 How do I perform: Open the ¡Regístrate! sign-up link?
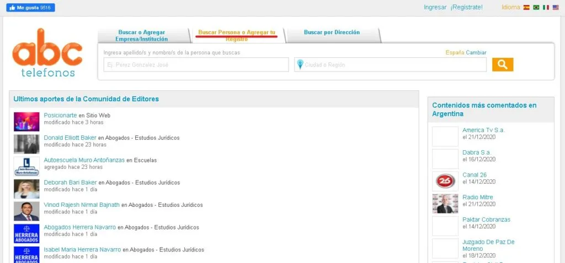[x=466, y=7]
